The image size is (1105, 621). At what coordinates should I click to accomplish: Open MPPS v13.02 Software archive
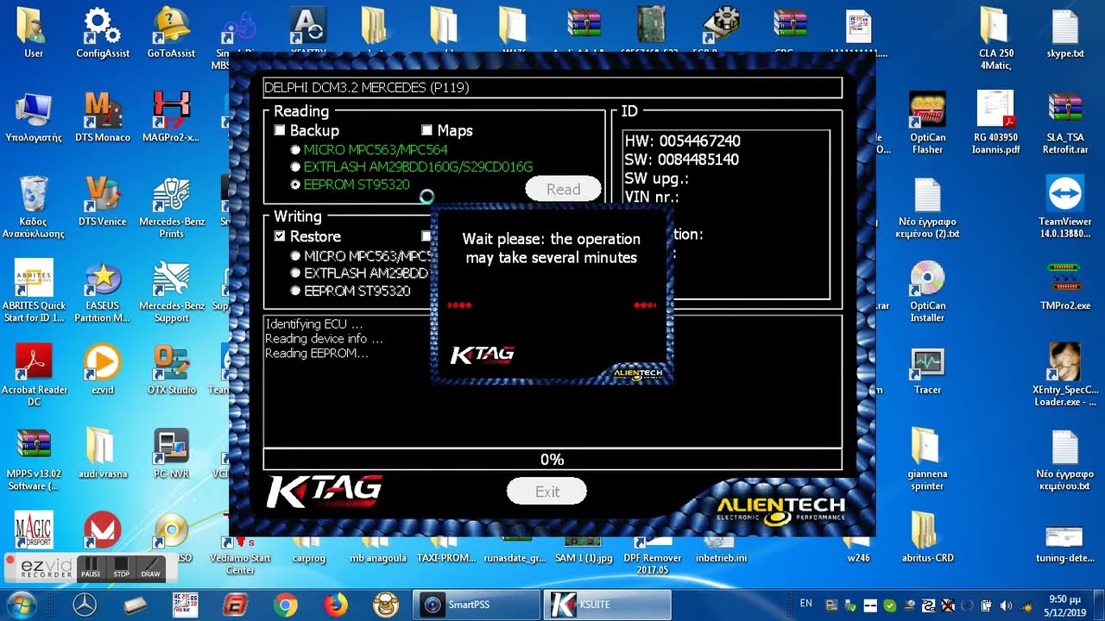point(34,459)
